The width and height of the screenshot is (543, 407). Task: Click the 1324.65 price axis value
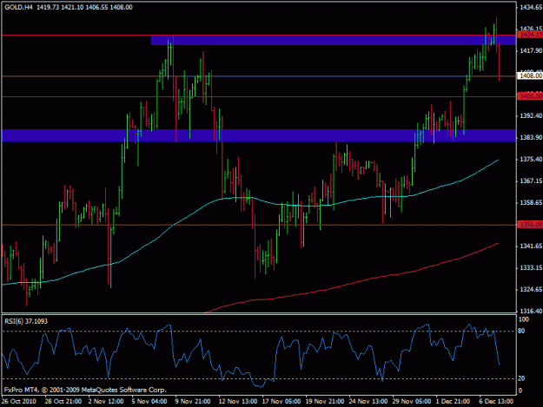pyautogui.click(x=531, y=289)
